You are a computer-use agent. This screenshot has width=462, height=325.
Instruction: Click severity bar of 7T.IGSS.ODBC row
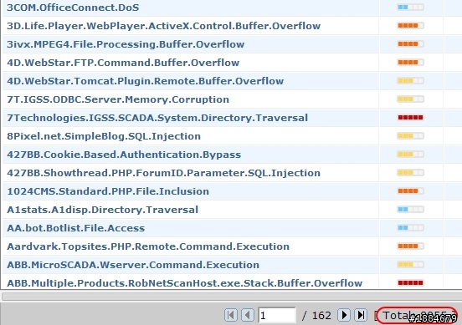(410, 99)
